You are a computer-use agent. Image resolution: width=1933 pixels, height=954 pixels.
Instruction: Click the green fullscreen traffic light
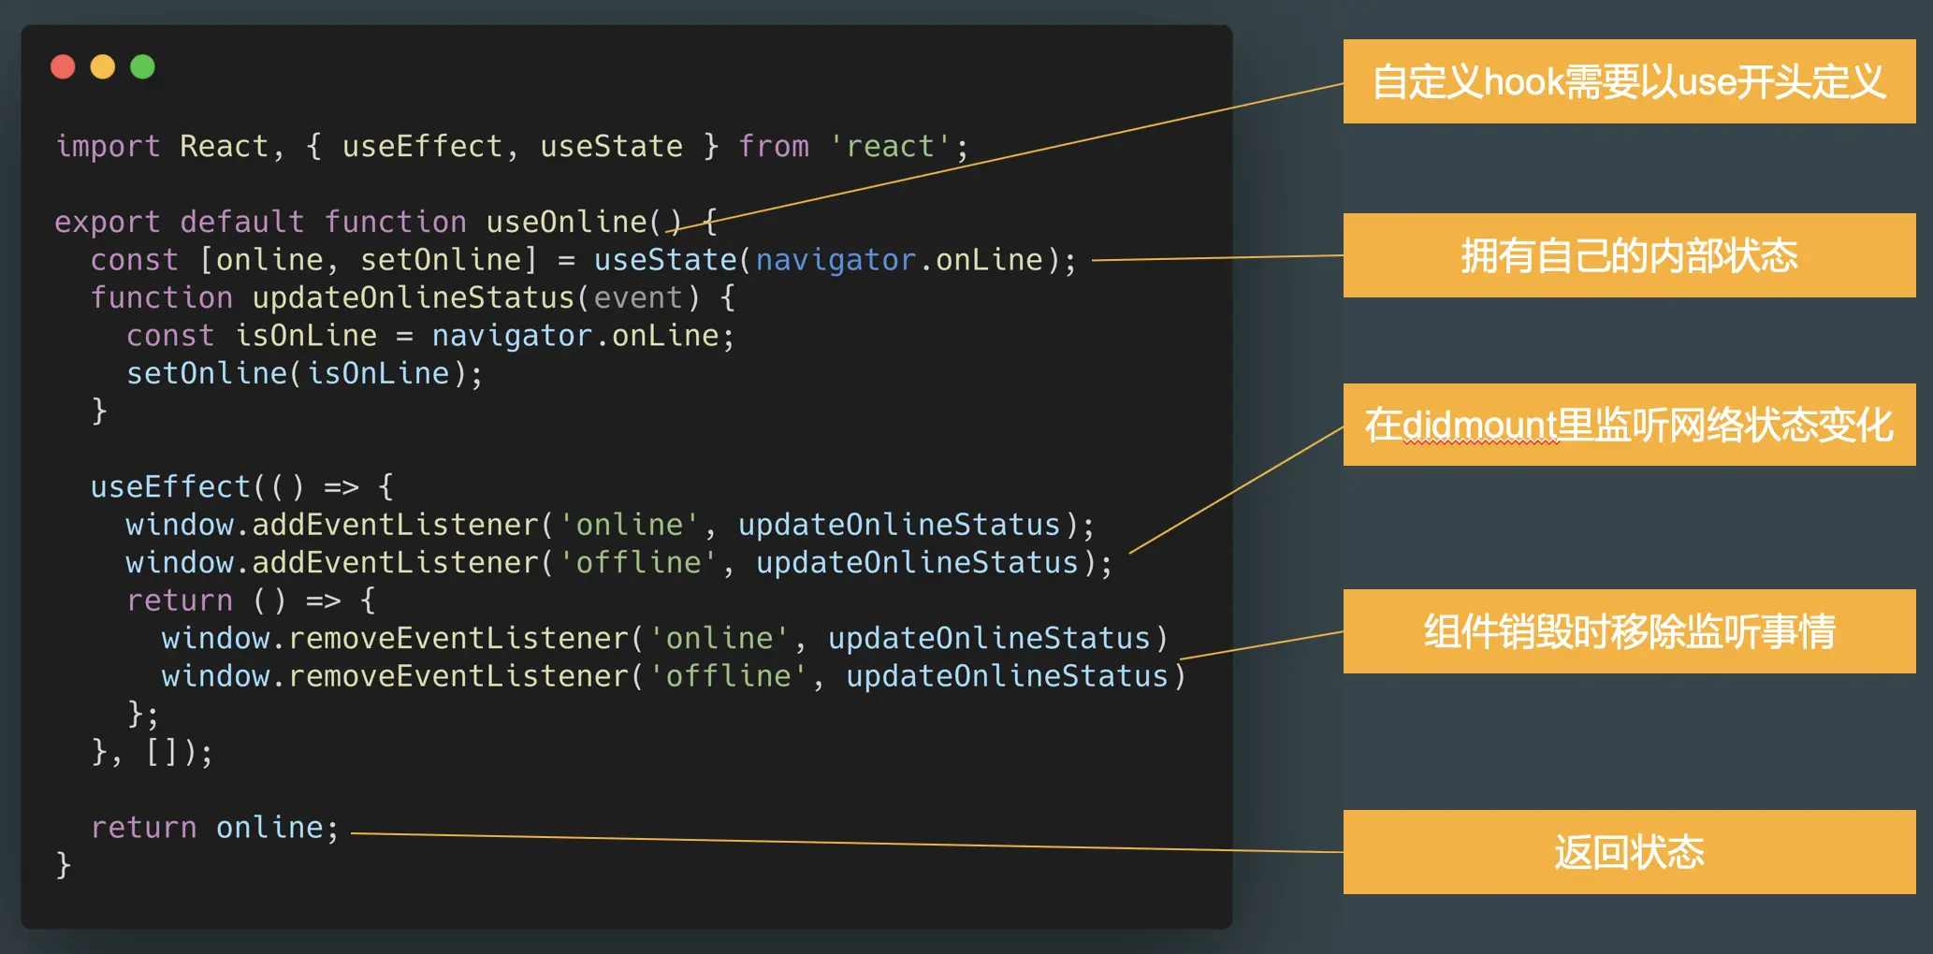tap(142, 66)
